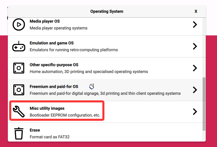The width and height of the screenshot is (217, 147).
Task: Select Freemium and paid-for OS title
Action: [x=54, y=87]
